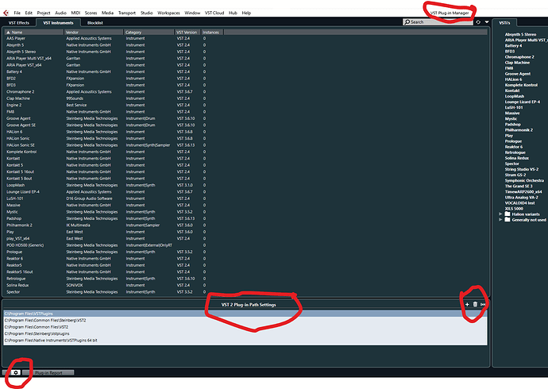Select HALion 6 in VSTi's collection

click(513, 79)
